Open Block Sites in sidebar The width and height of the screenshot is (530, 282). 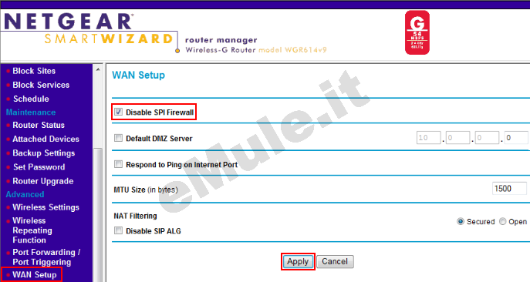pyautogui.click(x=34, y=71)
